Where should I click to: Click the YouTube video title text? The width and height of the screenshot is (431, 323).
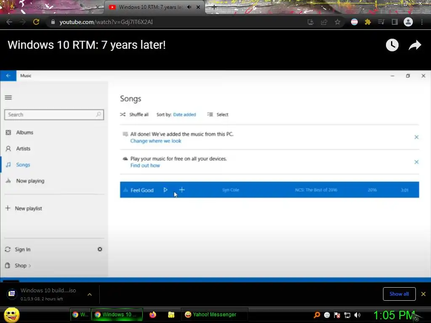coord(87,45)
